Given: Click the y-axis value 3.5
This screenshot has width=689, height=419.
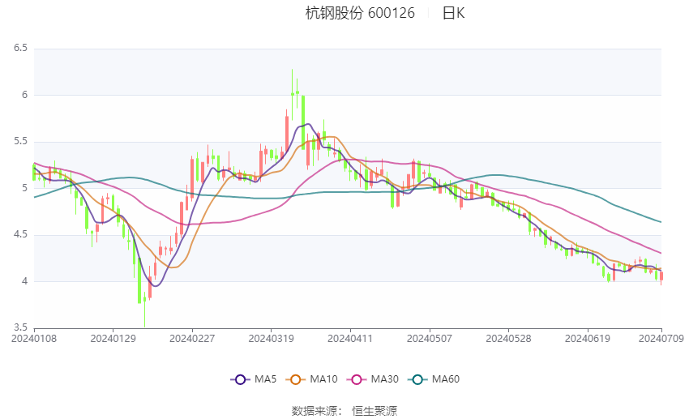Looking at the screenshot, I should click(20, 327).
